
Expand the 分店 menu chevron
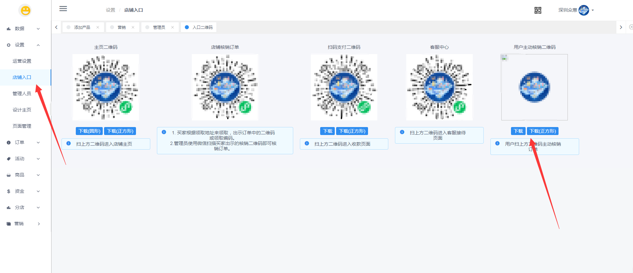[x=38, y=208]
